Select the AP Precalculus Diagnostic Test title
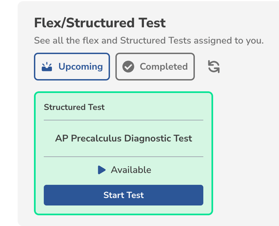279x226 pixels. point(124,139)
